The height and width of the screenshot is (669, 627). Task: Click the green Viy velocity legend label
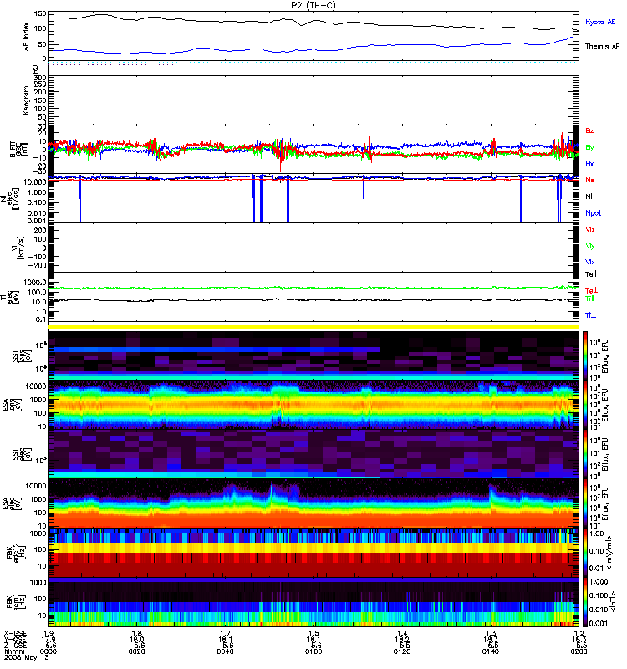[x=589, y=246]
